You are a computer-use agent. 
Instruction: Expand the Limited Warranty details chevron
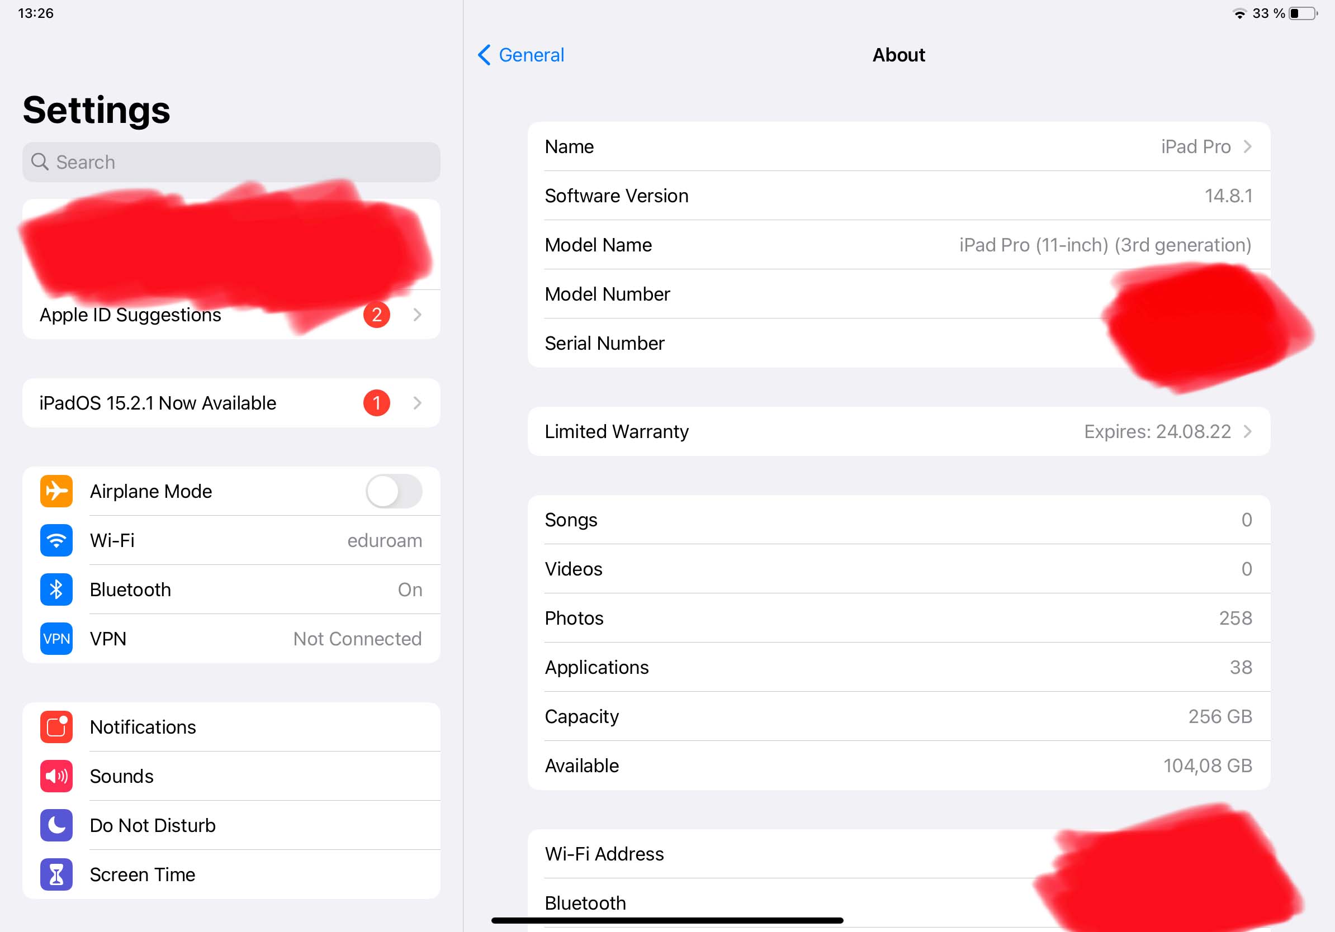click(x=1247, y=431)
